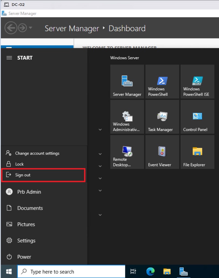This screenshot has height=278, width=219.
Task: Open Event Viewer tile
Action: click(162, 152)
